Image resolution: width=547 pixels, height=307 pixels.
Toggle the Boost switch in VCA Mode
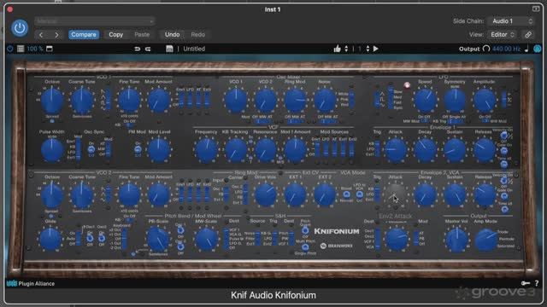346,194
